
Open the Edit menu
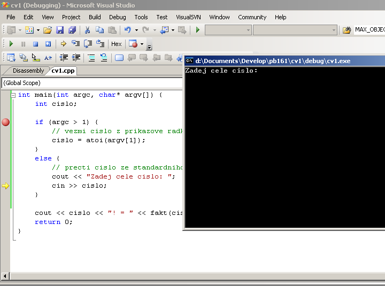(x=28, y=17)
